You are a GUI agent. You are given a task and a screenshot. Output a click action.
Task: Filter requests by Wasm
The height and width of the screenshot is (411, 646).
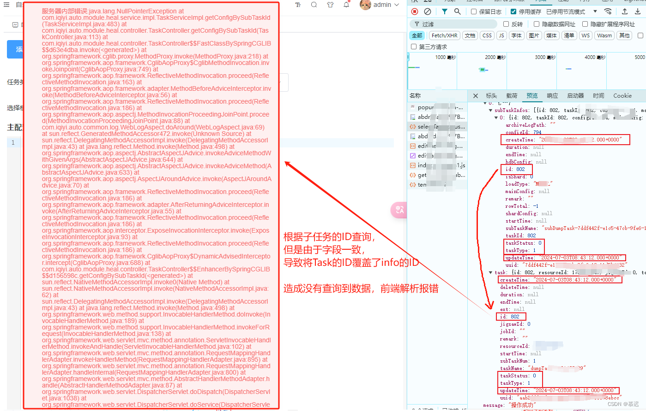(604, 35)
